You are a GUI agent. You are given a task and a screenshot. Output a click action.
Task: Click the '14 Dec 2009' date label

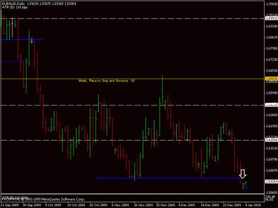[210, 205]
